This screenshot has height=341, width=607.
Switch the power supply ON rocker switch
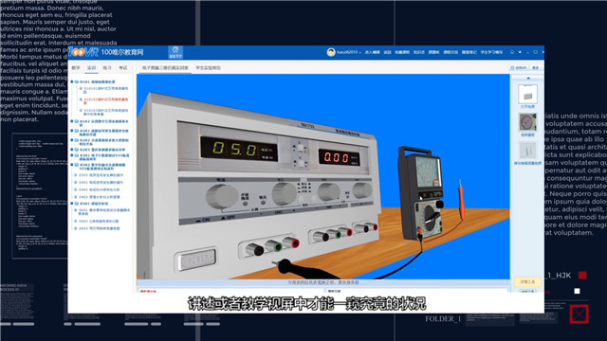[x=204, y=220]
